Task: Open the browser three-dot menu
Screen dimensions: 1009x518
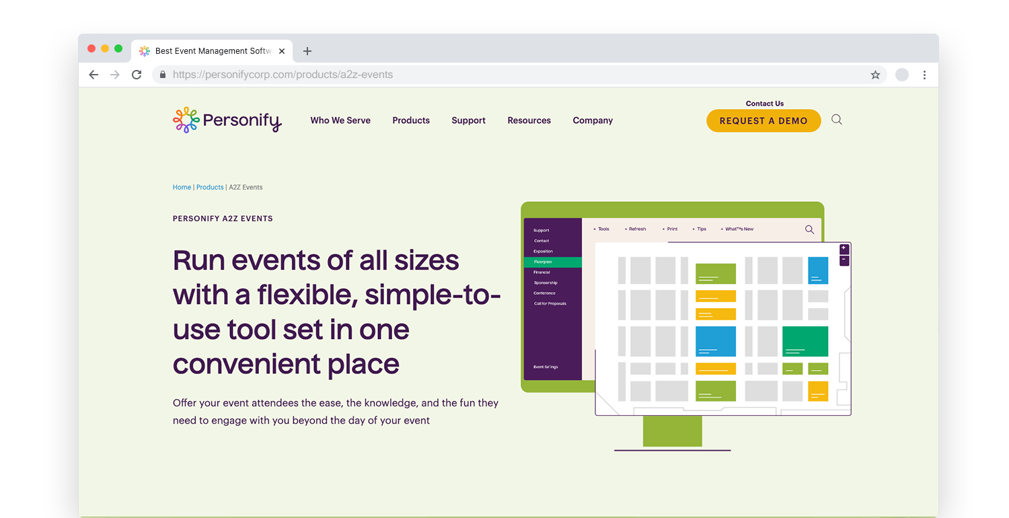Action: point(925,75)
